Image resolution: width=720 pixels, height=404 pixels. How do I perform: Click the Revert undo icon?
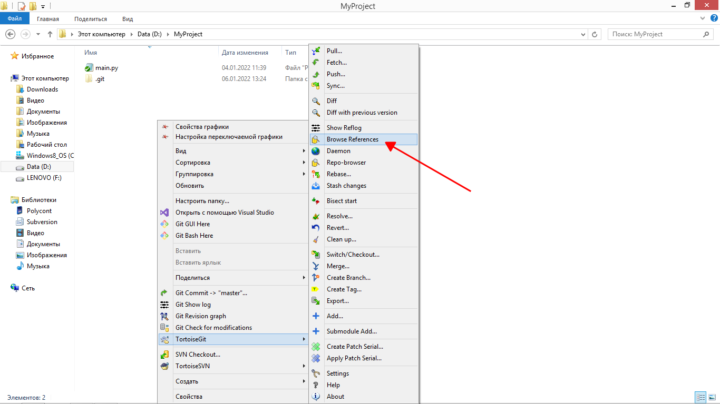(316, 228)
